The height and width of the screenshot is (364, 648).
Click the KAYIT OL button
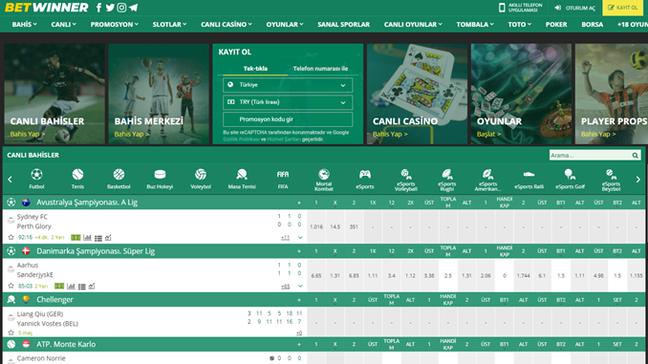pyautogui.click(x=623, y=8)
